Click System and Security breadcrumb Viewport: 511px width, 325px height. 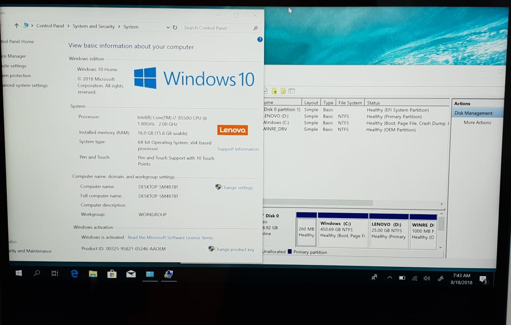click(93, 26)
